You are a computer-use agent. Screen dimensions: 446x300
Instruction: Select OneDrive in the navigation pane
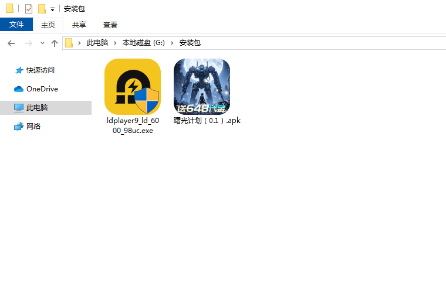point(42,89)
